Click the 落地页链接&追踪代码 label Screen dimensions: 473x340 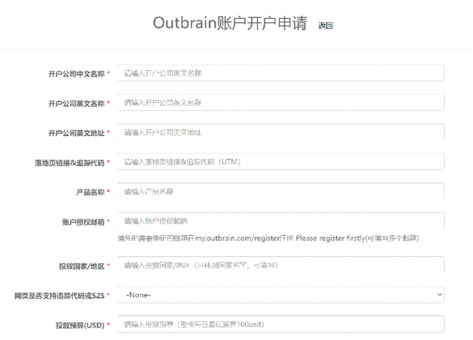[70, 163]
